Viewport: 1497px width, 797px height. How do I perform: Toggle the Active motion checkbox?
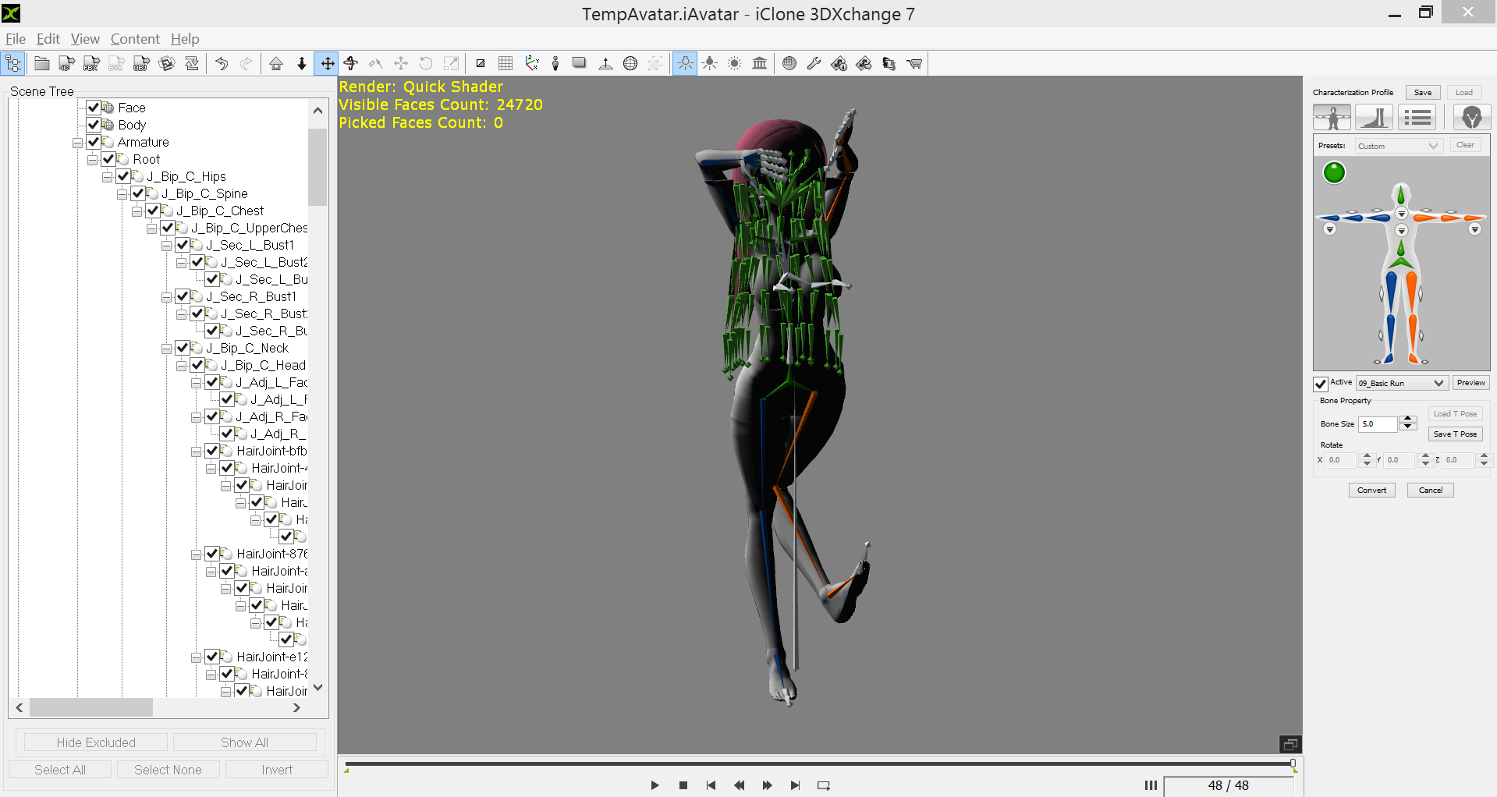tap(1321, 384)
